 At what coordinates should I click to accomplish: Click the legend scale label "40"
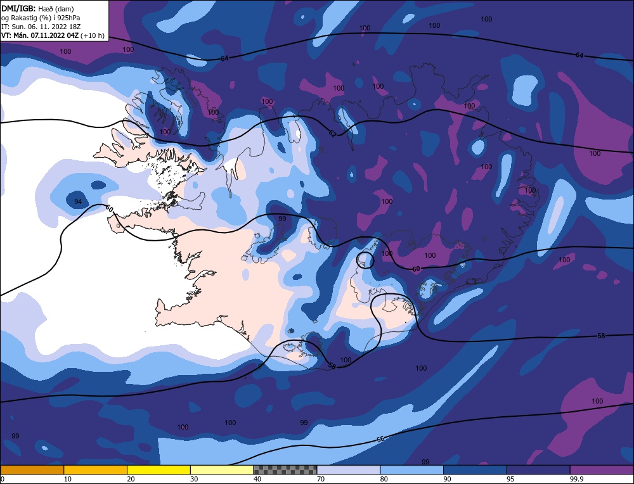(x=257, y=479)
